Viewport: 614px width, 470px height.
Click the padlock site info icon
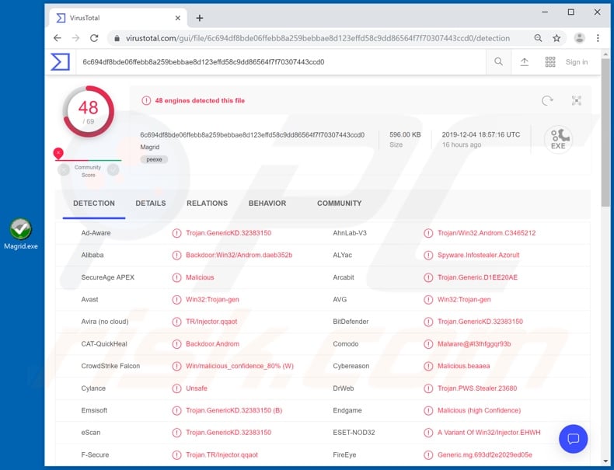pos(117,38)
